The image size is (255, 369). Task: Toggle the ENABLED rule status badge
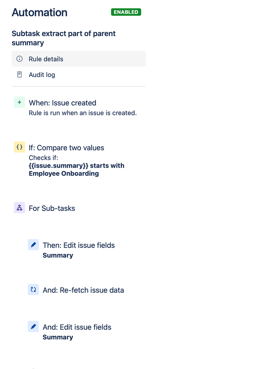click(126, 12)
